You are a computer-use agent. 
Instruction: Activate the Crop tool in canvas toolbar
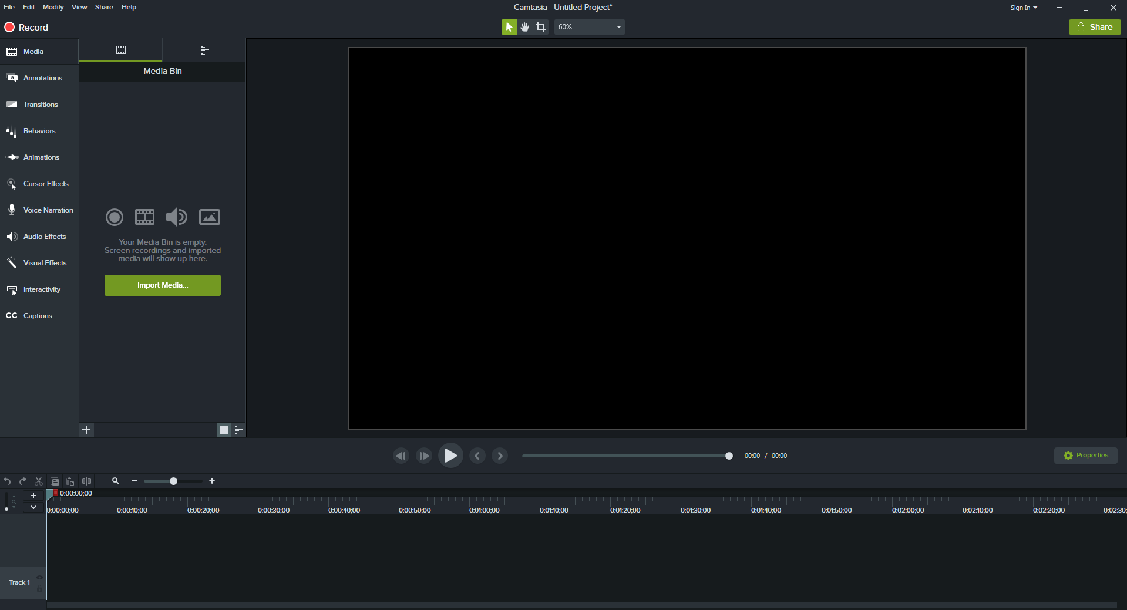tap(541, 27)
